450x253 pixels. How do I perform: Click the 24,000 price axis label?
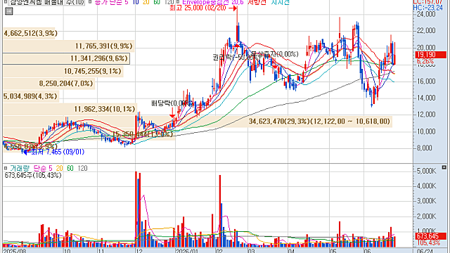(426, 14)
